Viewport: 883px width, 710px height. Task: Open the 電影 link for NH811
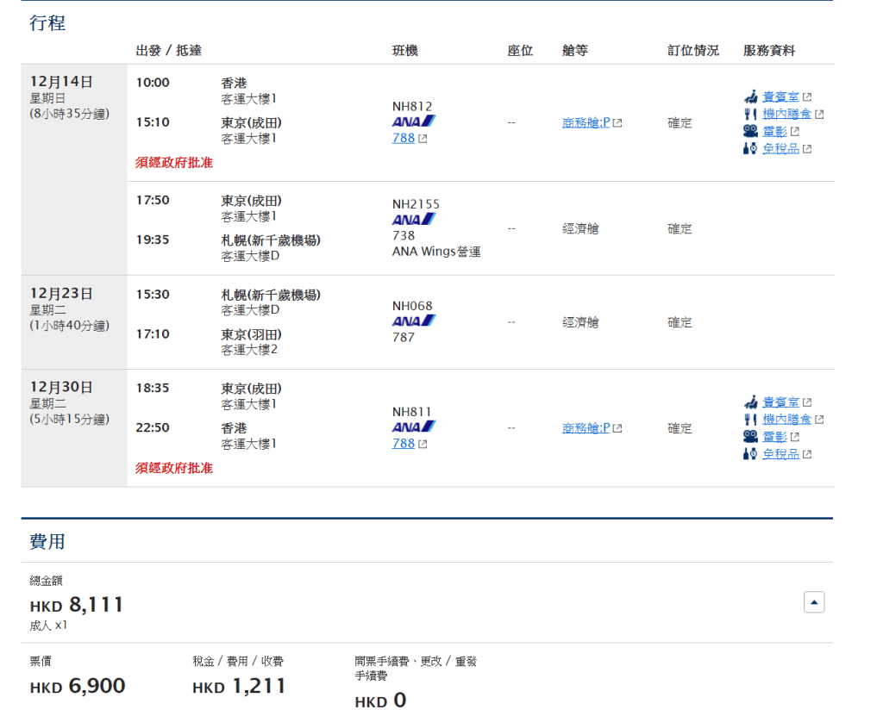pyautogui.click(x=774, y=437)
